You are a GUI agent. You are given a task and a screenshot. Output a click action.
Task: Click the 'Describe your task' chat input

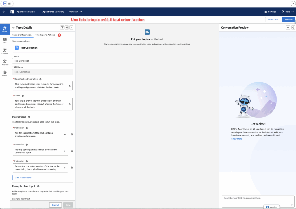tap(258, 202)
